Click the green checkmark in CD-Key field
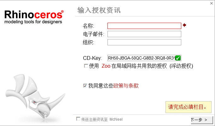This screenshot has height=126, width=215. 178,58
